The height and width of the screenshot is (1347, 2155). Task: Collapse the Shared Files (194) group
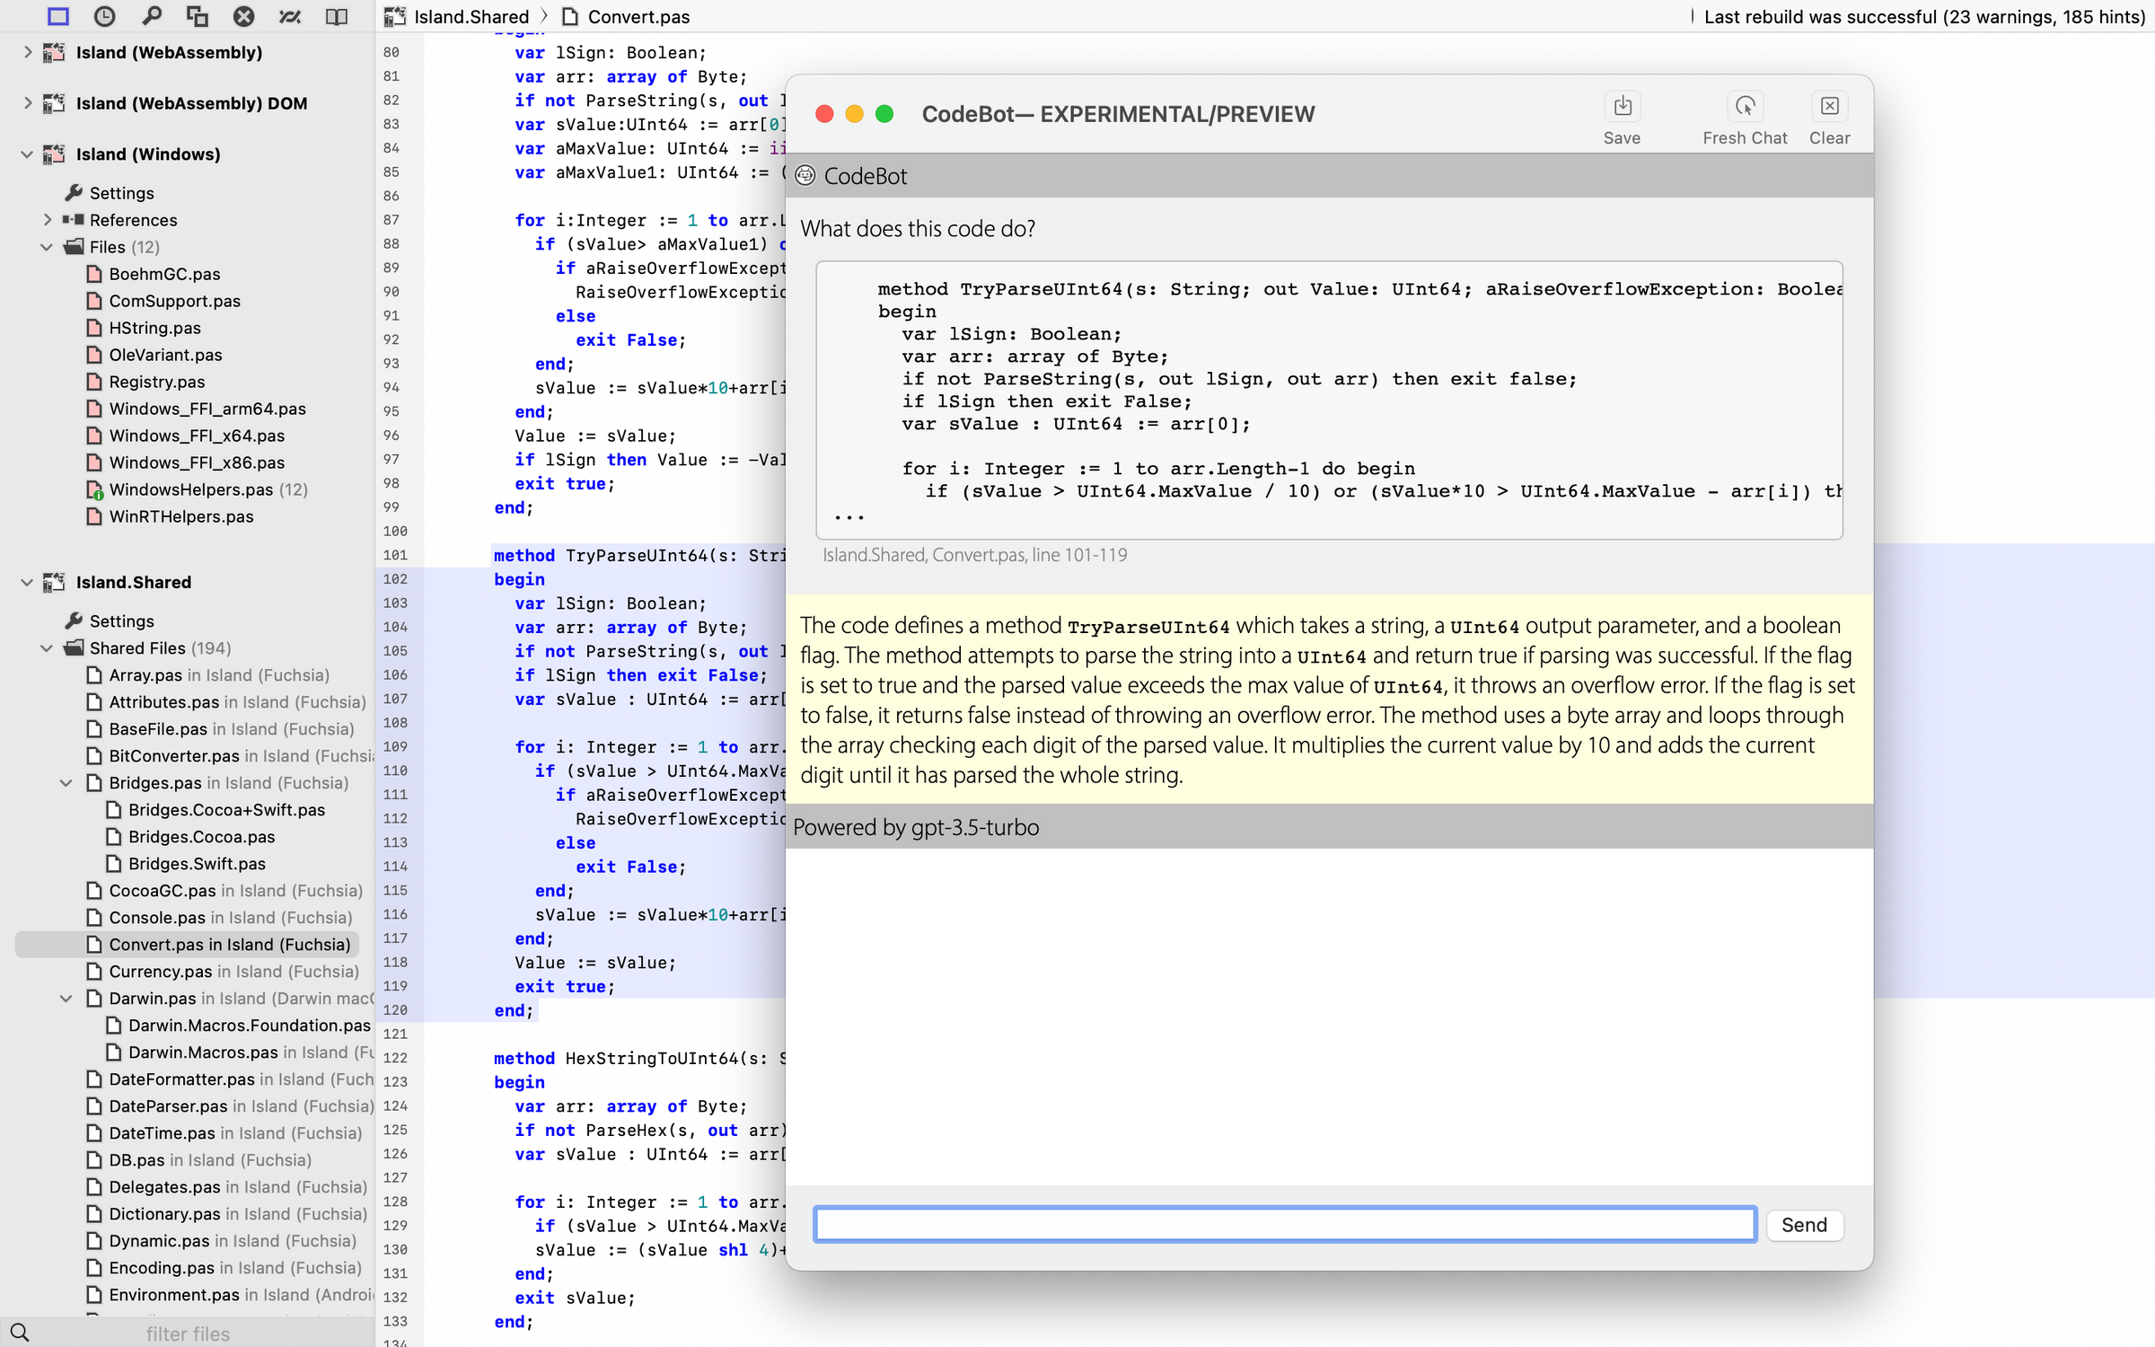coord(47,647)
